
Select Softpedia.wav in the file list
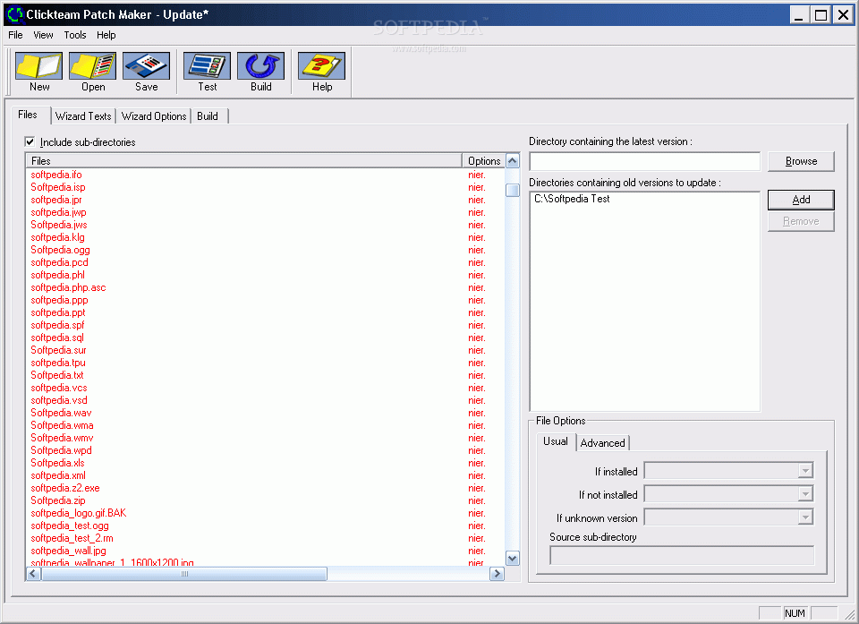pos(62,413)
